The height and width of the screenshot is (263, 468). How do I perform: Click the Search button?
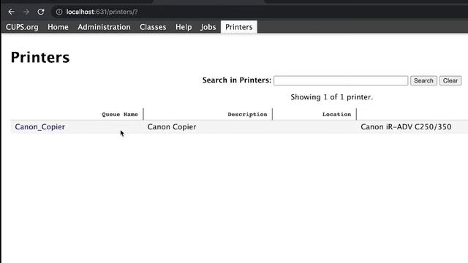tap(423, 80)
